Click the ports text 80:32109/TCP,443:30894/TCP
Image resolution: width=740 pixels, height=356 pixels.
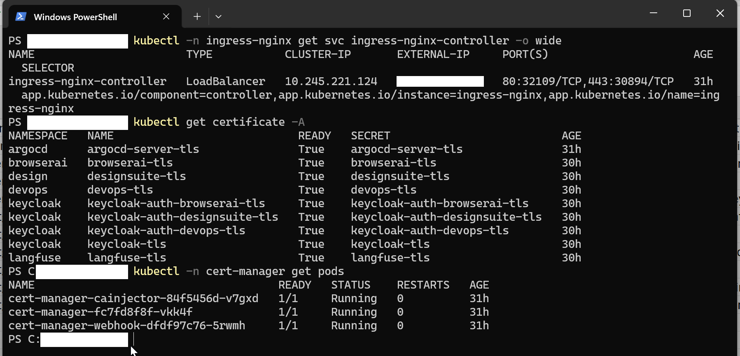[x=588, y=81]
